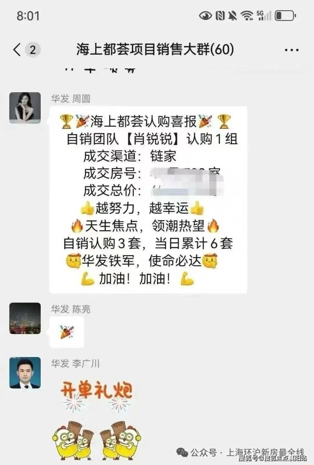This screenshot has width=314, height=465.
Task: Tap the unread count badge showing 2
Action: (x=33, y=50)
